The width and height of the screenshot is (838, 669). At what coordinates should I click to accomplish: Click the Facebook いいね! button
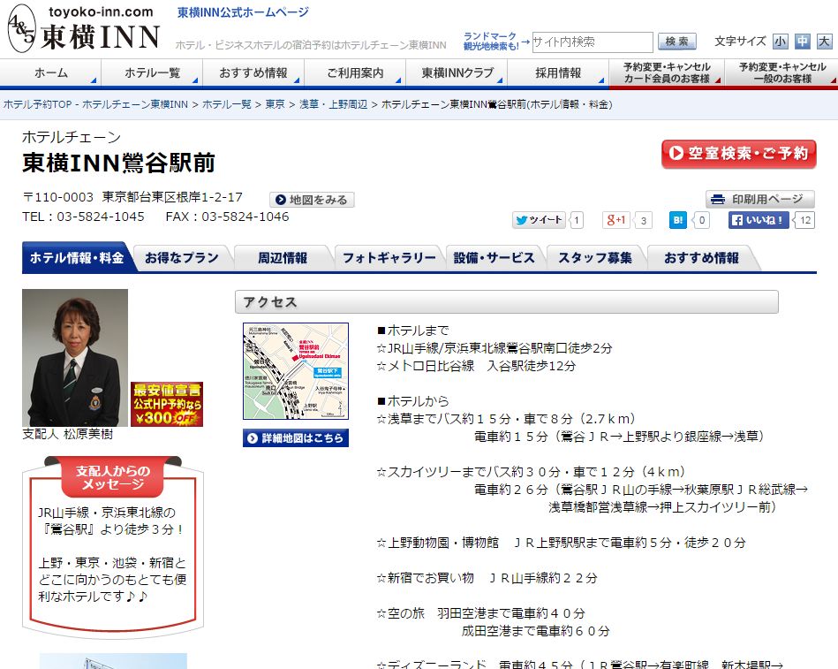click(759, 220)
